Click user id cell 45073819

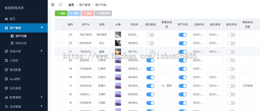(x=86, y=35)
